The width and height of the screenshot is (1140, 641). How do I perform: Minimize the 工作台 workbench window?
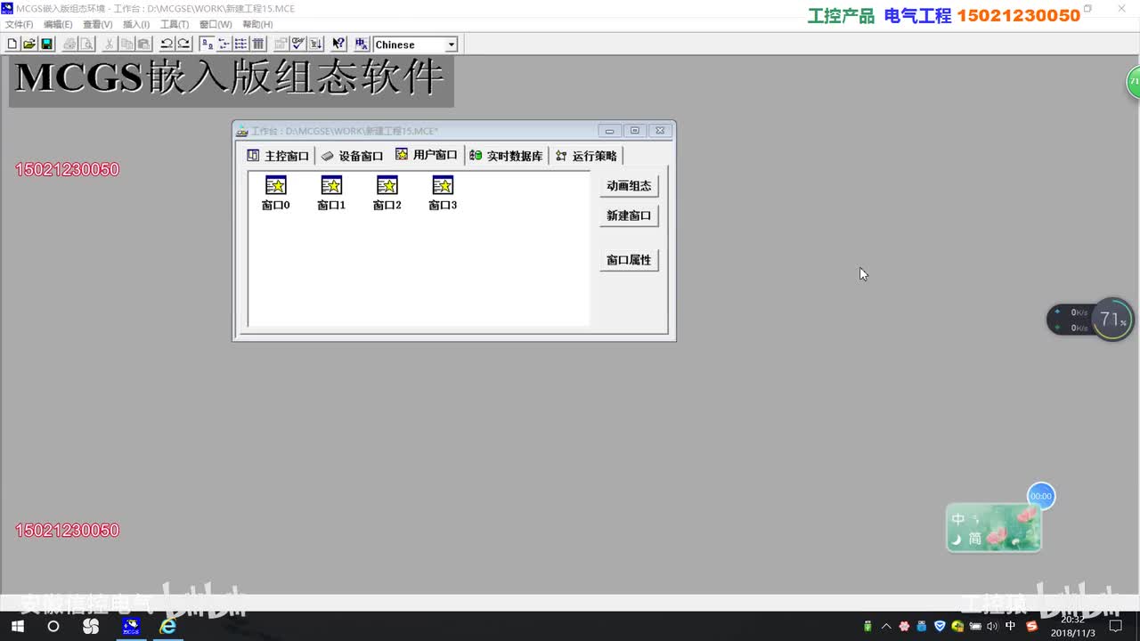point(609,130)
